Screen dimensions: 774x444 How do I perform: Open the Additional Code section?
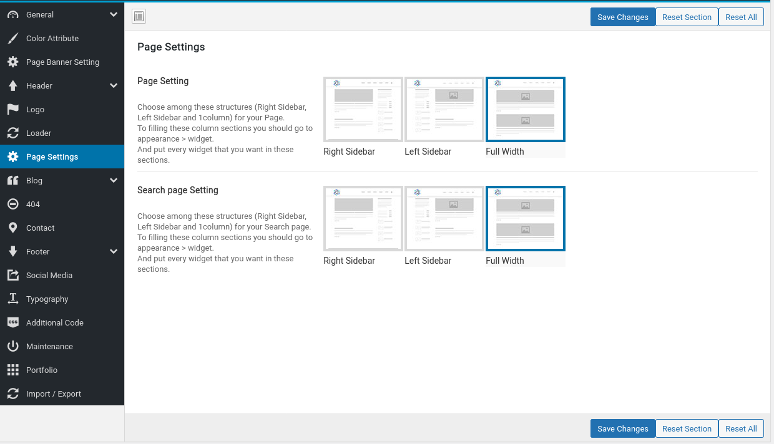pos(62,322)
